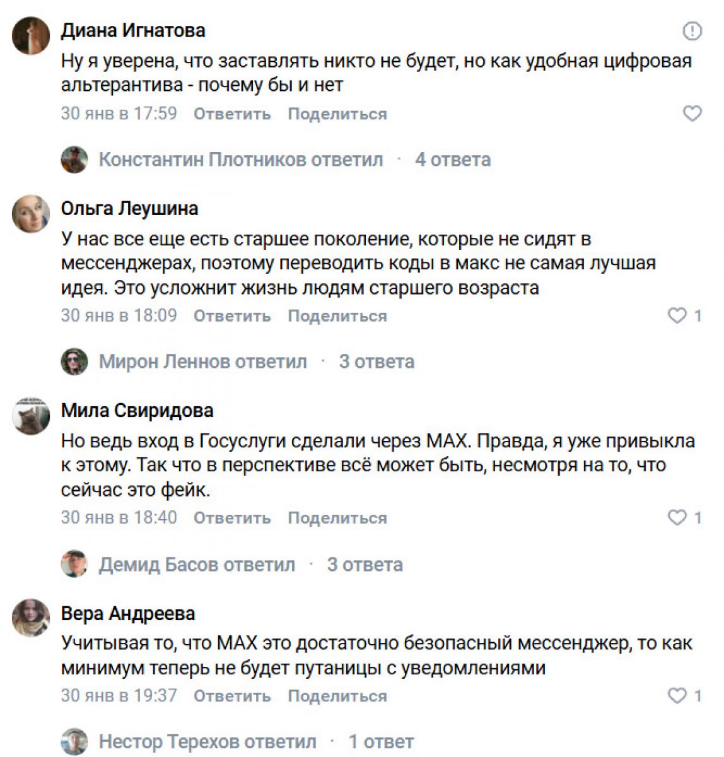Toggle the like on Мила Свиридова's comment
This screenshot has width=724, height=757.
(677, 518)
